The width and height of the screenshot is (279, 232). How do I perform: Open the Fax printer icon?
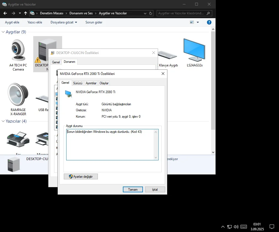tap(18, 139)
